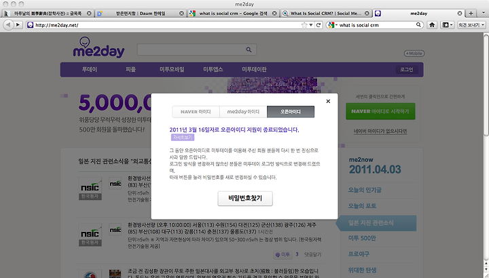Viewport: 489px width, 278px height.
Task: Open a new tab with plus button
Action: (x=471, y=13)
